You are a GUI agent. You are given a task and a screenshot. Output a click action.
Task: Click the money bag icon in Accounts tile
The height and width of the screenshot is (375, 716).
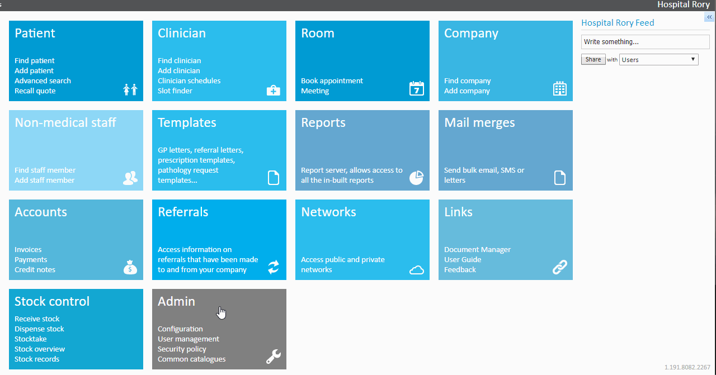coord(130,267)
